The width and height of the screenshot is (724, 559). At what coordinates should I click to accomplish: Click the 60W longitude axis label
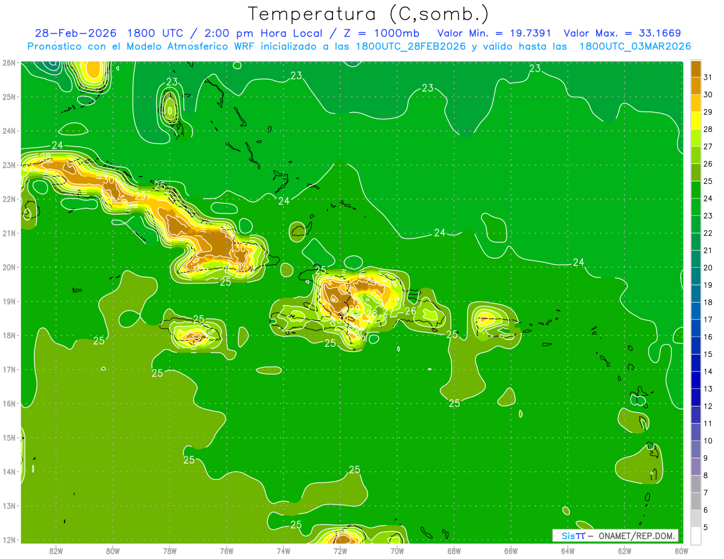(681, 550)
